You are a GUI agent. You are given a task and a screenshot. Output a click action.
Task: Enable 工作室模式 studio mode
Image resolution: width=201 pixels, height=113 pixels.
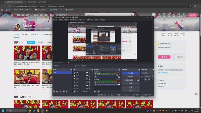130,84
